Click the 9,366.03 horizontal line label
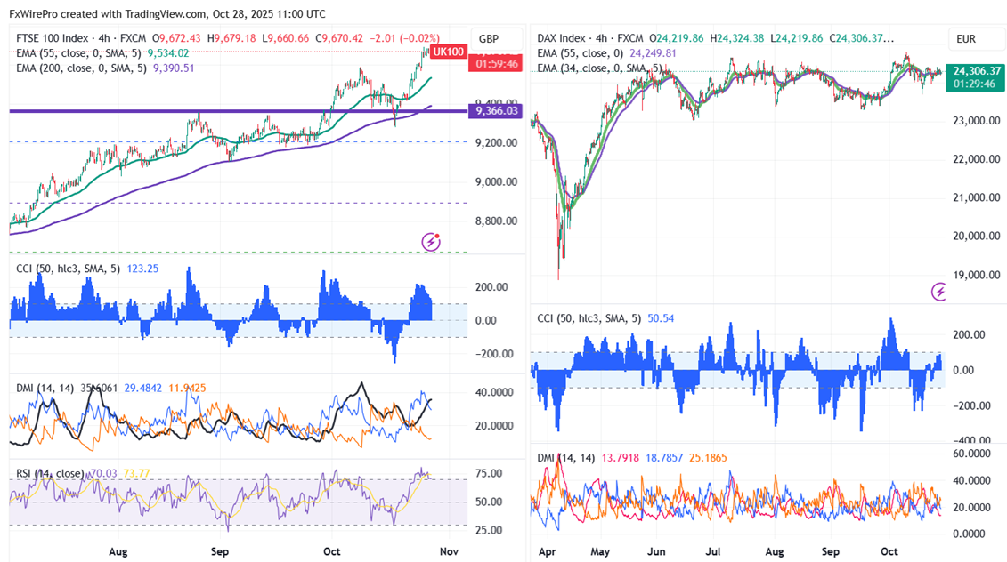 [497, 111]
